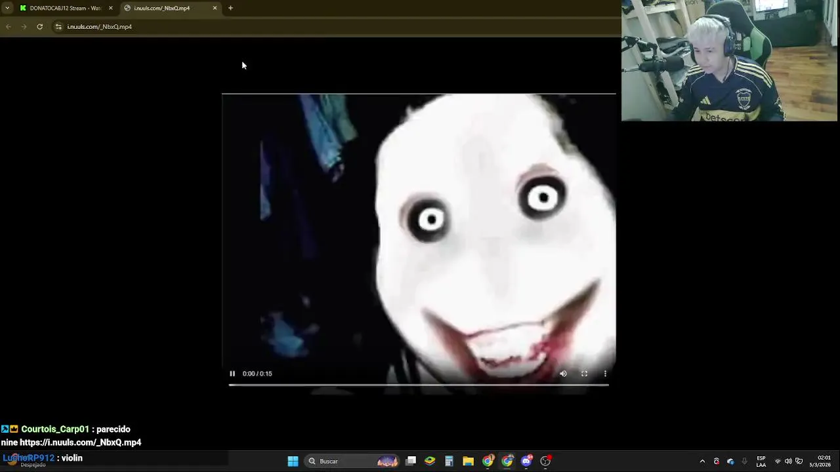The width and height of the screenshot is (840, 472).
Task: Go back to the previous page
Action: (x=8, y=27)
